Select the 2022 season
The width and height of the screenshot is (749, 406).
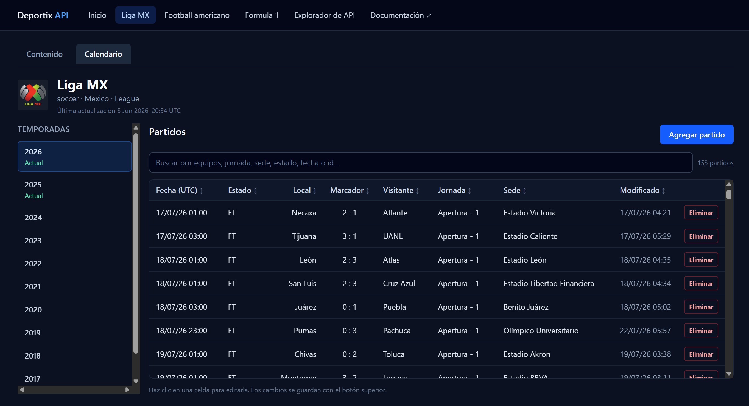point(75,264)
